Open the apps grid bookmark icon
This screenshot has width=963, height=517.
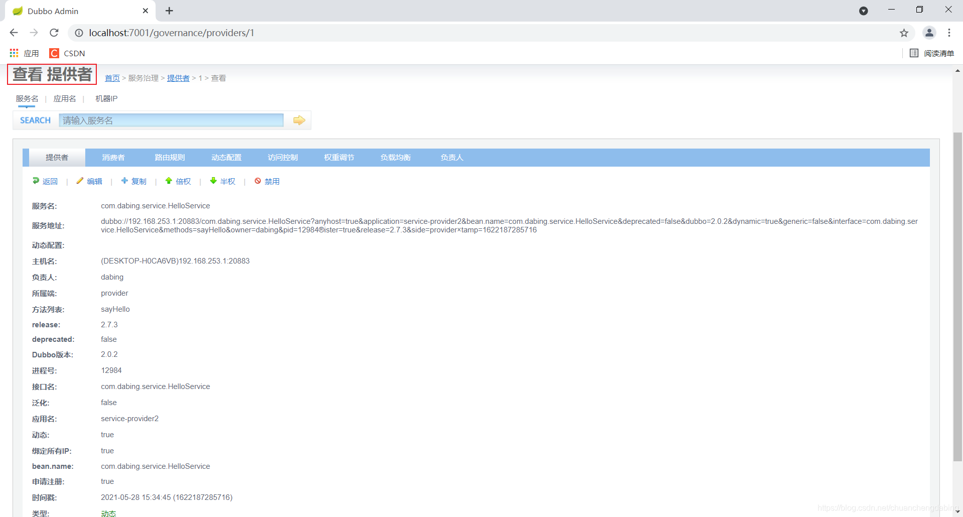pyautogui.click(x=14, y=53)
